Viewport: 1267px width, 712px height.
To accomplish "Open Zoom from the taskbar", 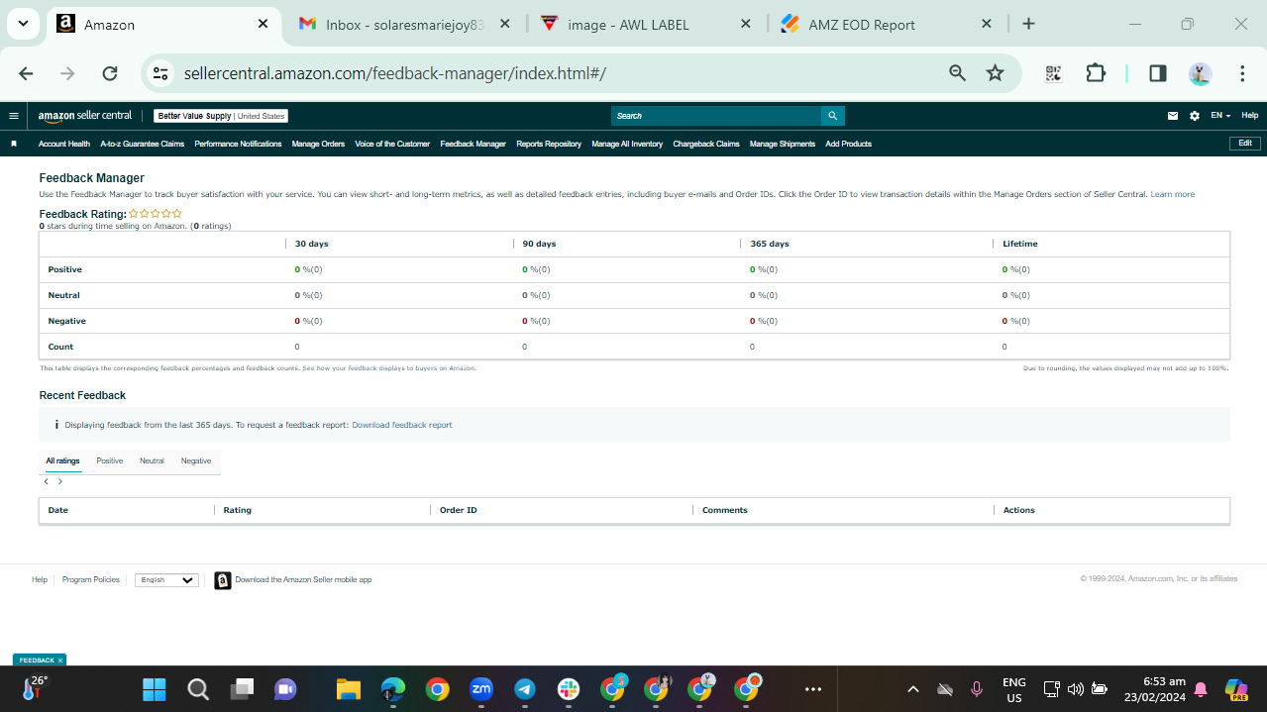I will tap(481, 689).
